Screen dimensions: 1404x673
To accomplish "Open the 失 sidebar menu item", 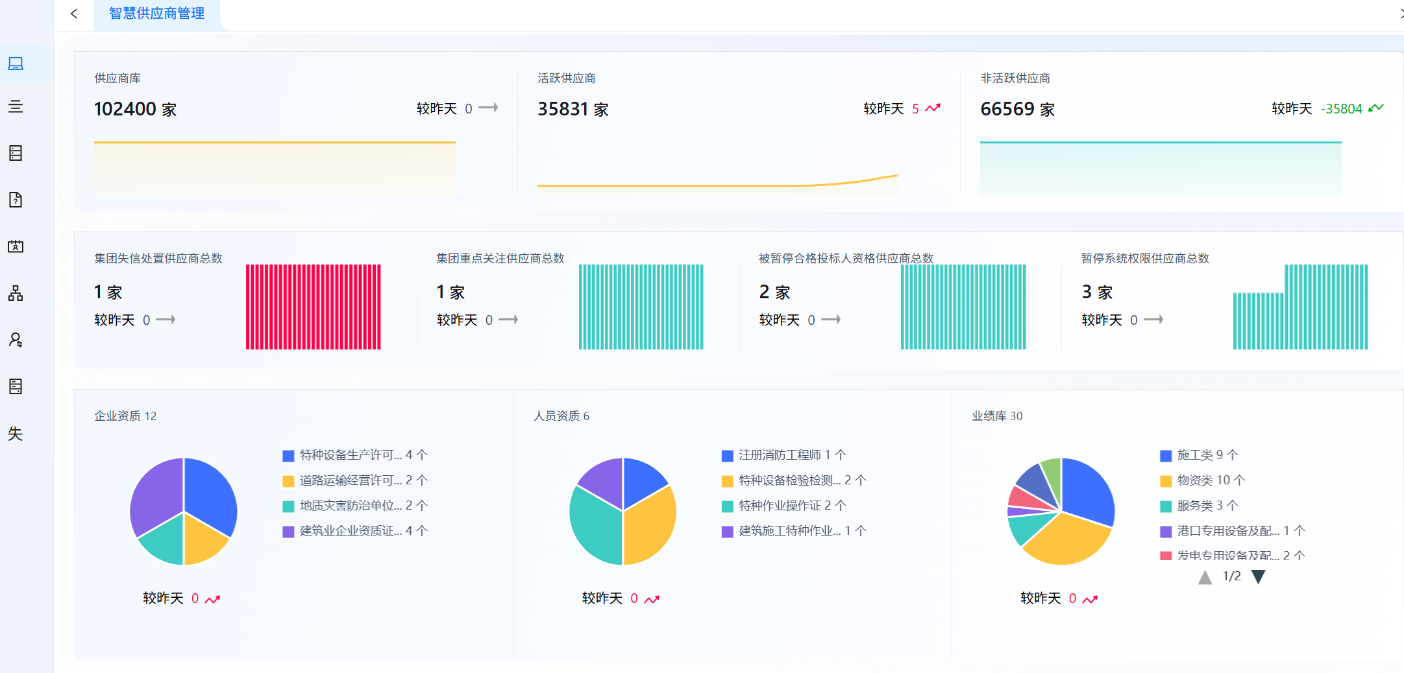I will click(x=16, y=434).
